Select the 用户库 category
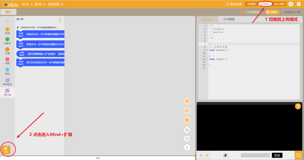The image size is (304, 160). (x=7, y=92)
